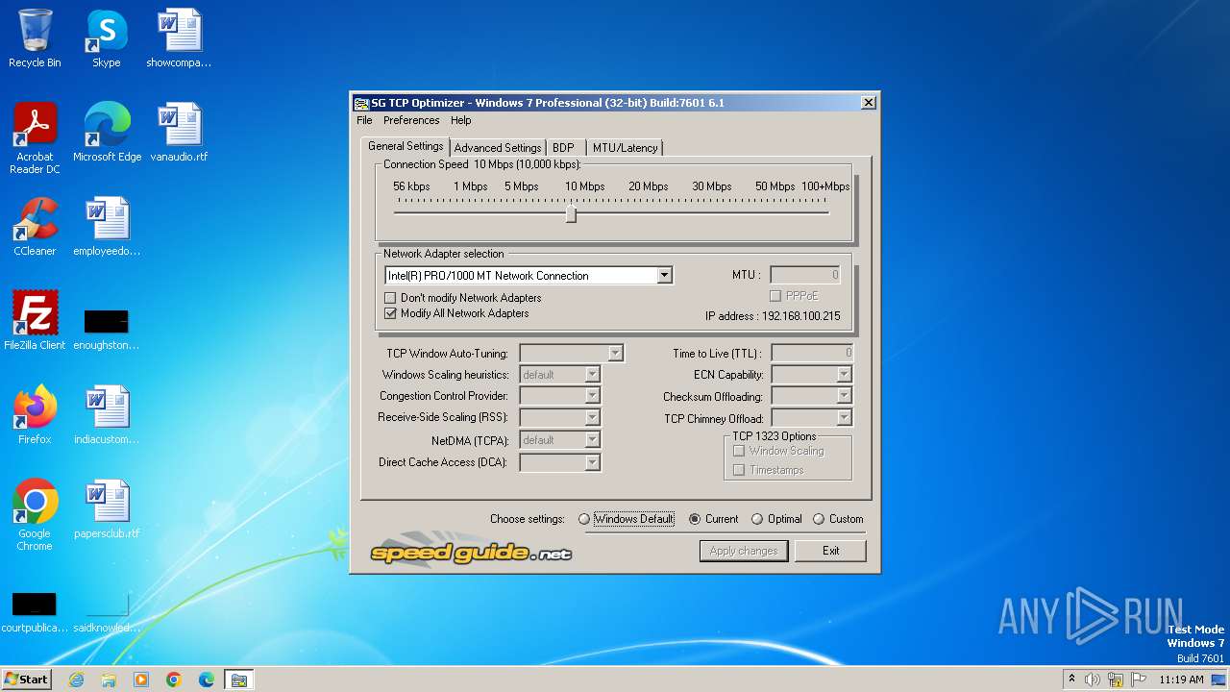Open Acrobat Reader DC shortcut
The width and height of the screenshot is (1230, 692).
(x=35, y=137)
